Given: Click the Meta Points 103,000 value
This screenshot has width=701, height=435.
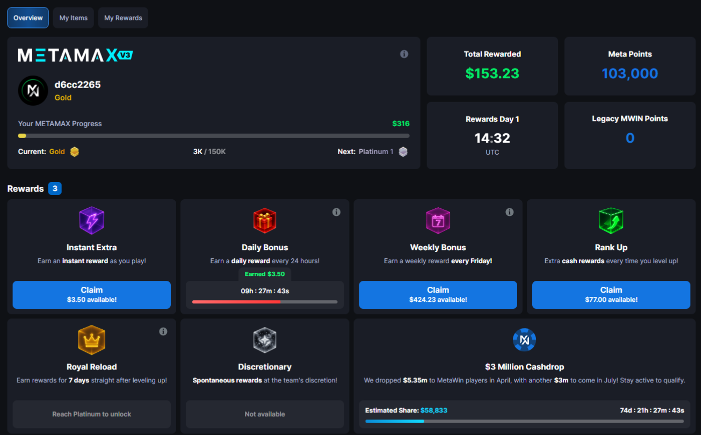Looking at the screenshot, I should [x=630, y=74].
